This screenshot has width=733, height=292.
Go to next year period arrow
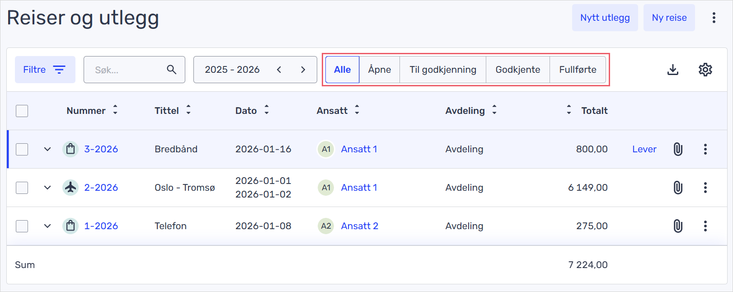303,70
